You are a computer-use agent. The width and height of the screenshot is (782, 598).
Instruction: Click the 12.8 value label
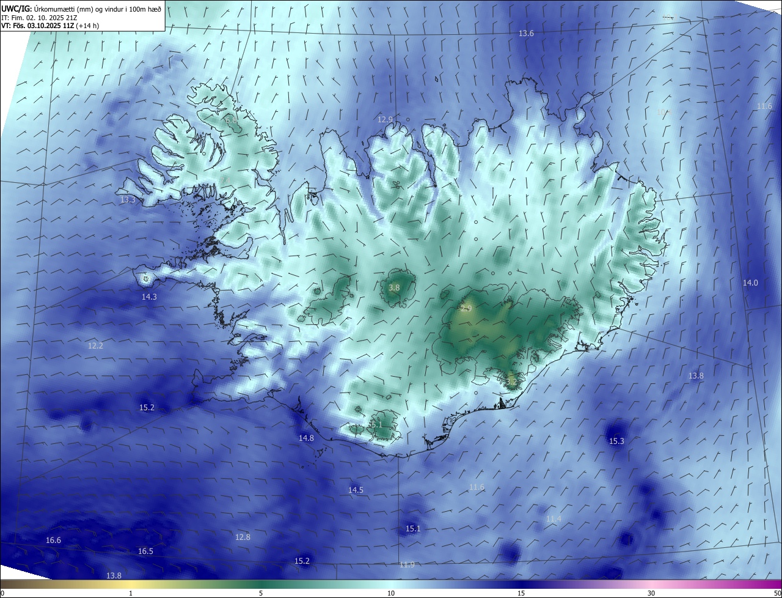click(243, 537)
